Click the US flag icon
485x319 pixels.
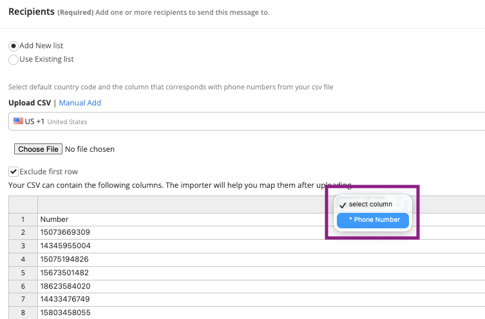[18, 122]
